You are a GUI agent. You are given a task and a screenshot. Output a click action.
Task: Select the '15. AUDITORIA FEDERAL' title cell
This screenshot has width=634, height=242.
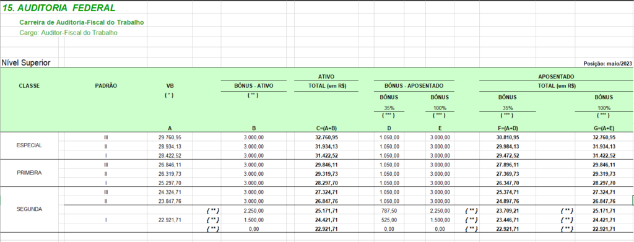click(x=59, y=7)
